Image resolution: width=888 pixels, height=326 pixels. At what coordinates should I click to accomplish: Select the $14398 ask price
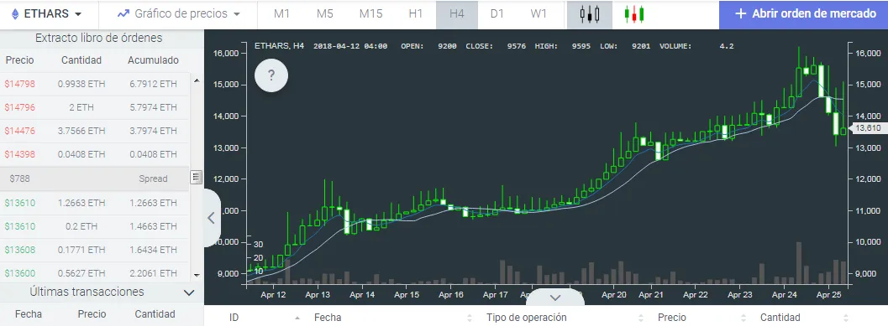pyautogui.click(x=20, y=154)
